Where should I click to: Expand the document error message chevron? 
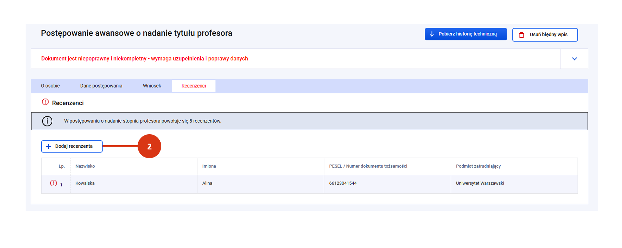coord(574,59)
